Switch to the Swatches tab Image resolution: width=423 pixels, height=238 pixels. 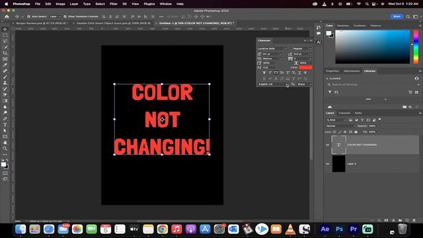343,26
